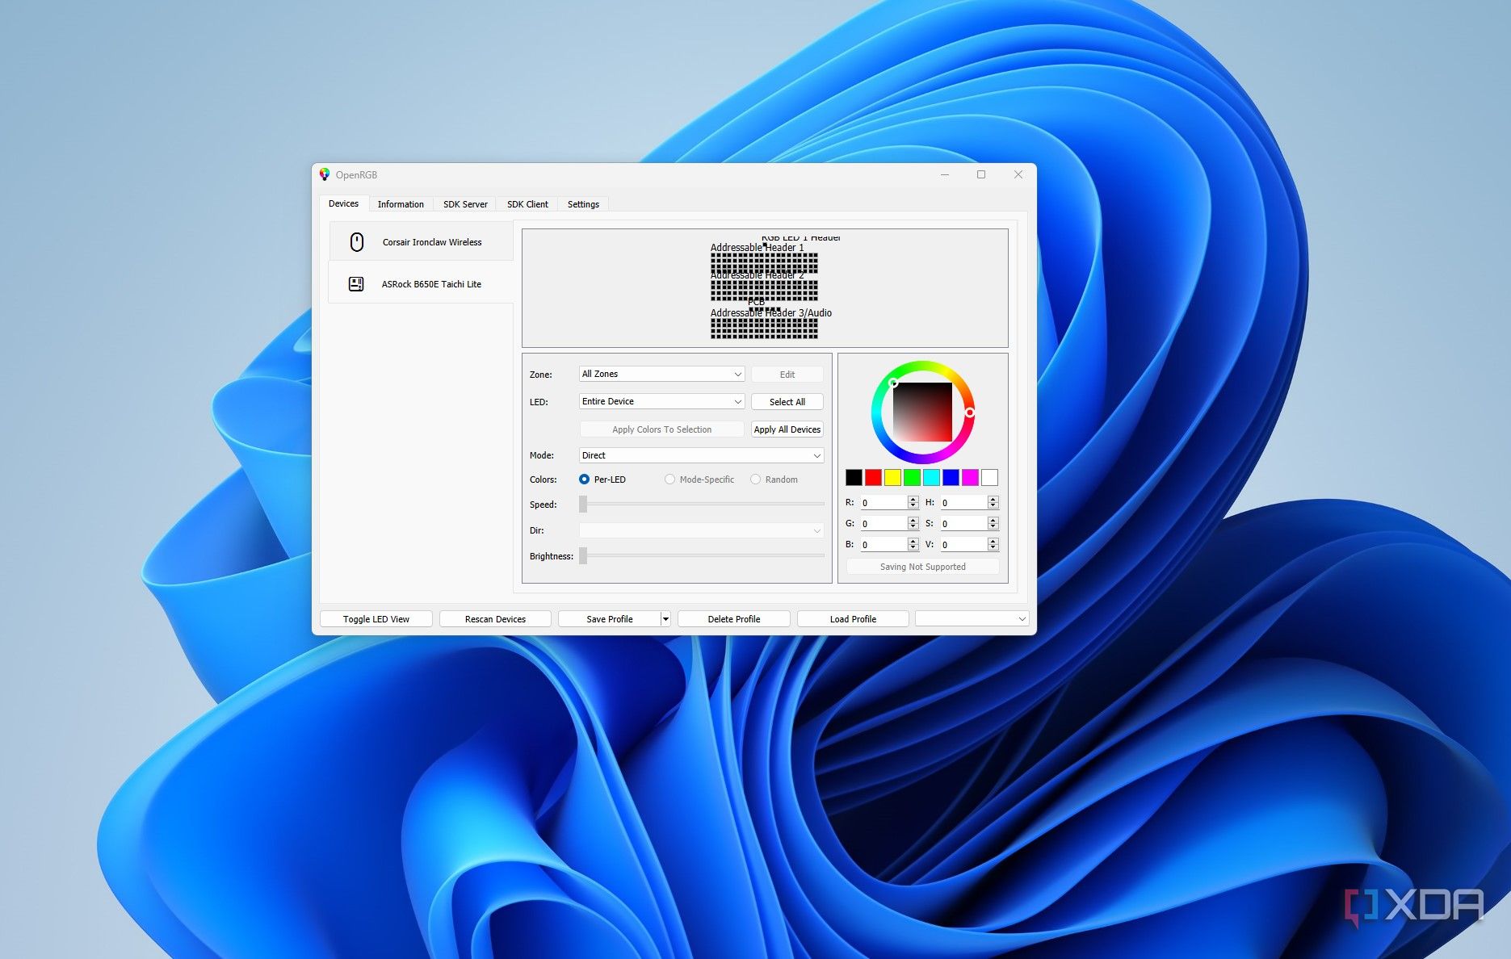Expand the profile selection combo box
The width and height of the screenshot is (1511, 959).
click(x=972, y=619)
